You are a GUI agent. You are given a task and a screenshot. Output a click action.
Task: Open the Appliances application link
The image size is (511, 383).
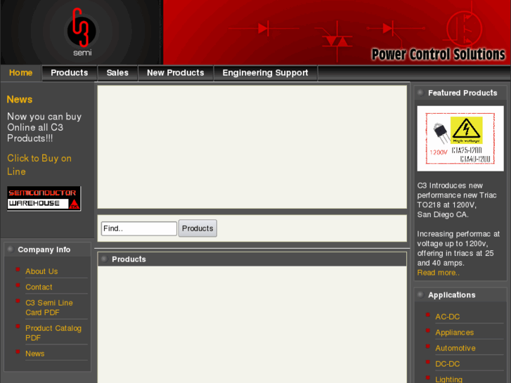(454, 332)
